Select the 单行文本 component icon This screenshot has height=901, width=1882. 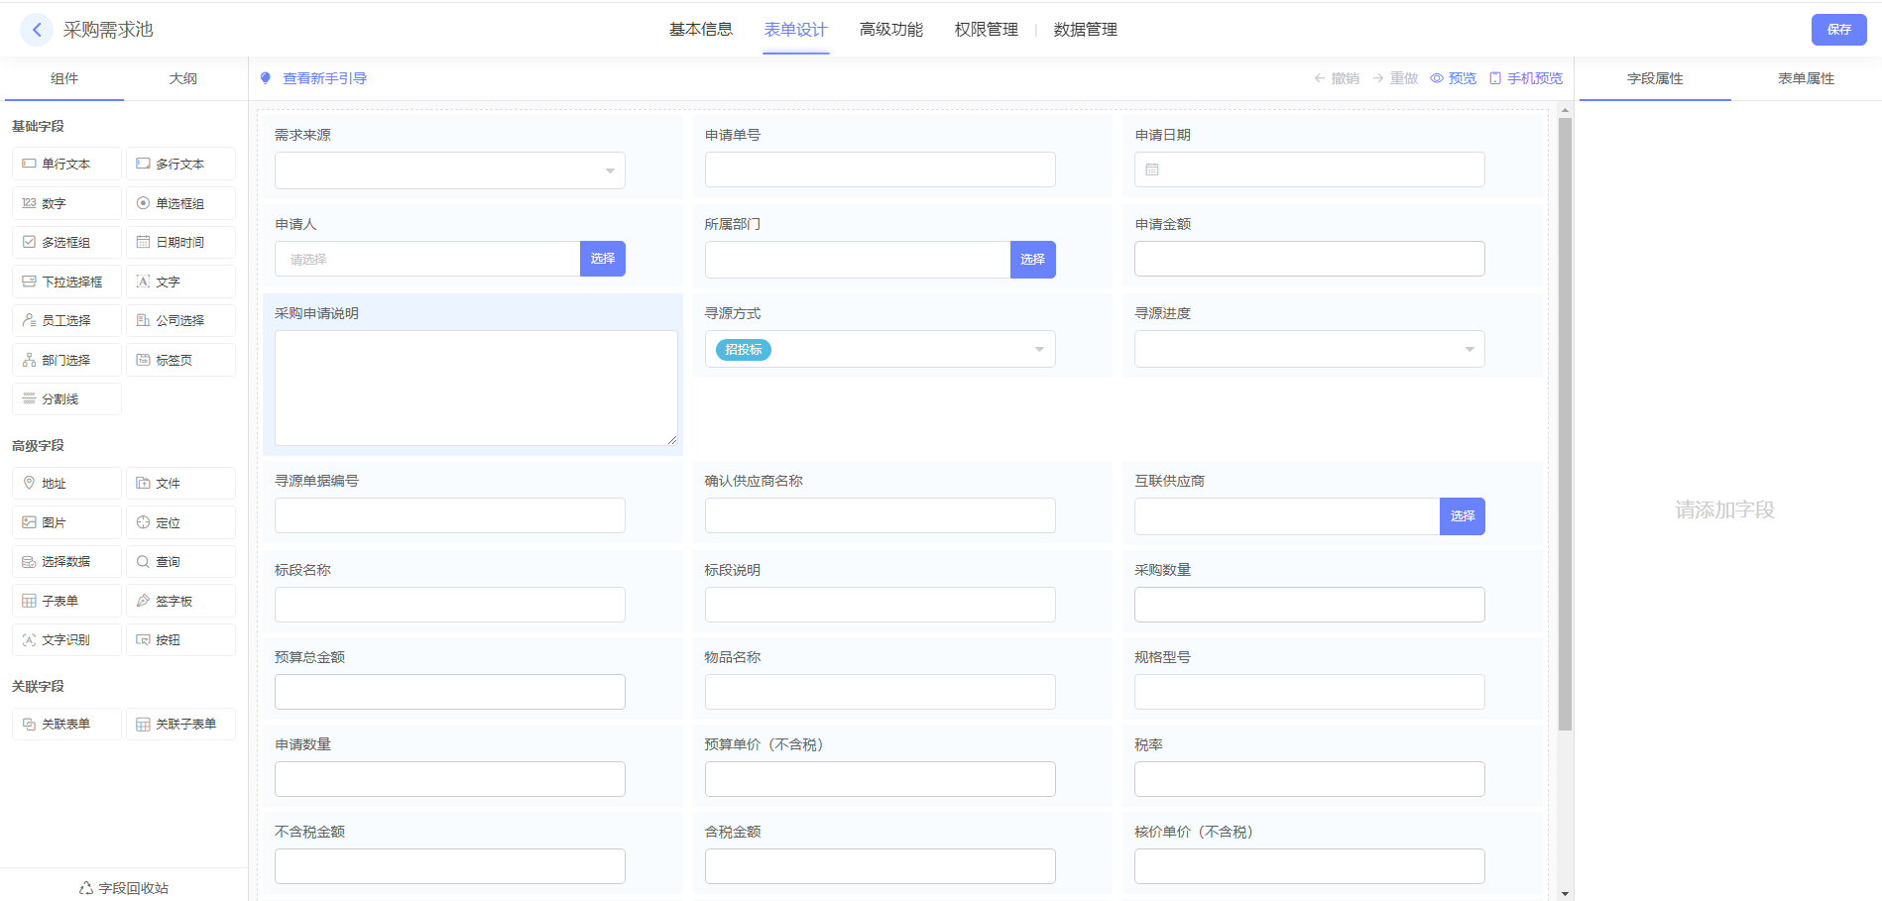[x=30, y=164]
